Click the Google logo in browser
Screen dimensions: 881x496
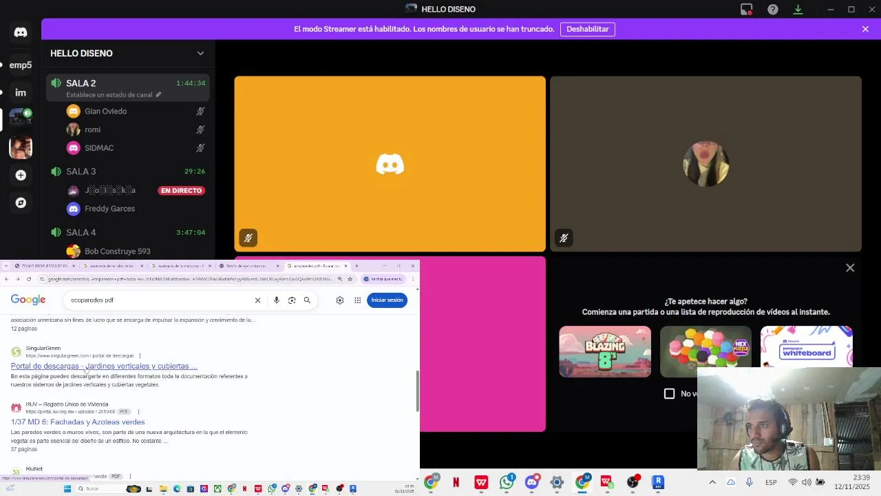(x=28, y=300)
